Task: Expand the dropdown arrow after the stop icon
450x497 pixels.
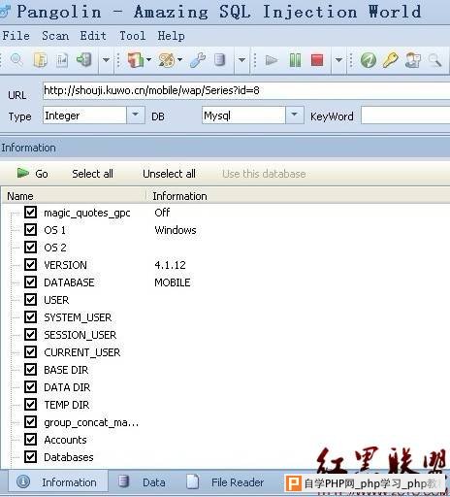Action: (338, 60)
